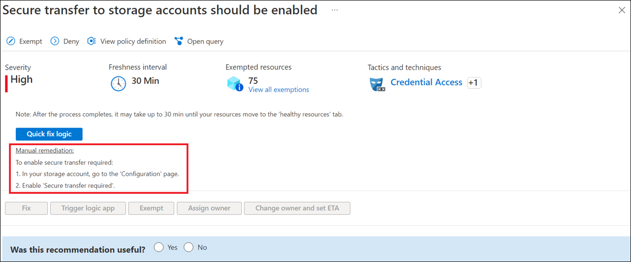Click the Quick fix logic button
The width and height of the screenshot is (631, 262).
pos(49,134)
